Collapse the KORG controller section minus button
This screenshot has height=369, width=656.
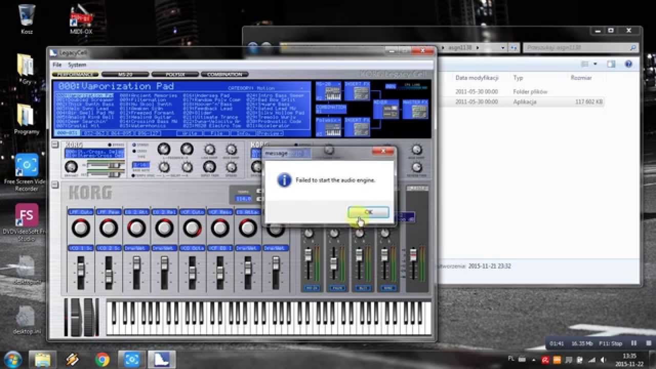pos(55,184)
